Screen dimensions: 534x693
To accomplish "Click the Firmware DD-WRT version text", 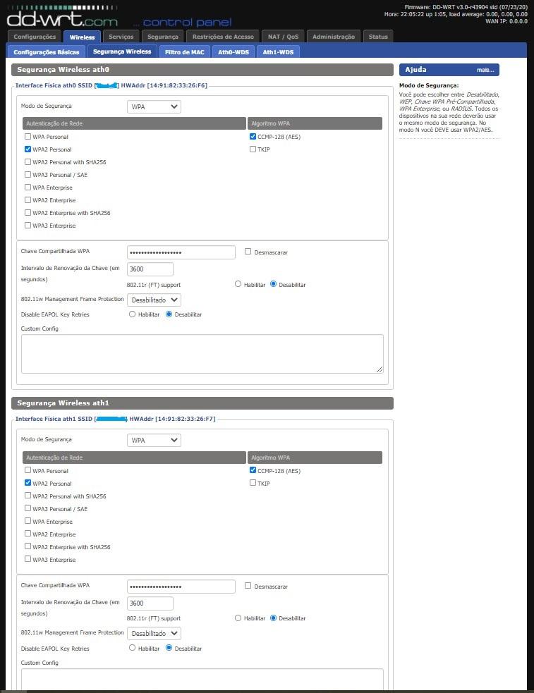I will point(466,7).
